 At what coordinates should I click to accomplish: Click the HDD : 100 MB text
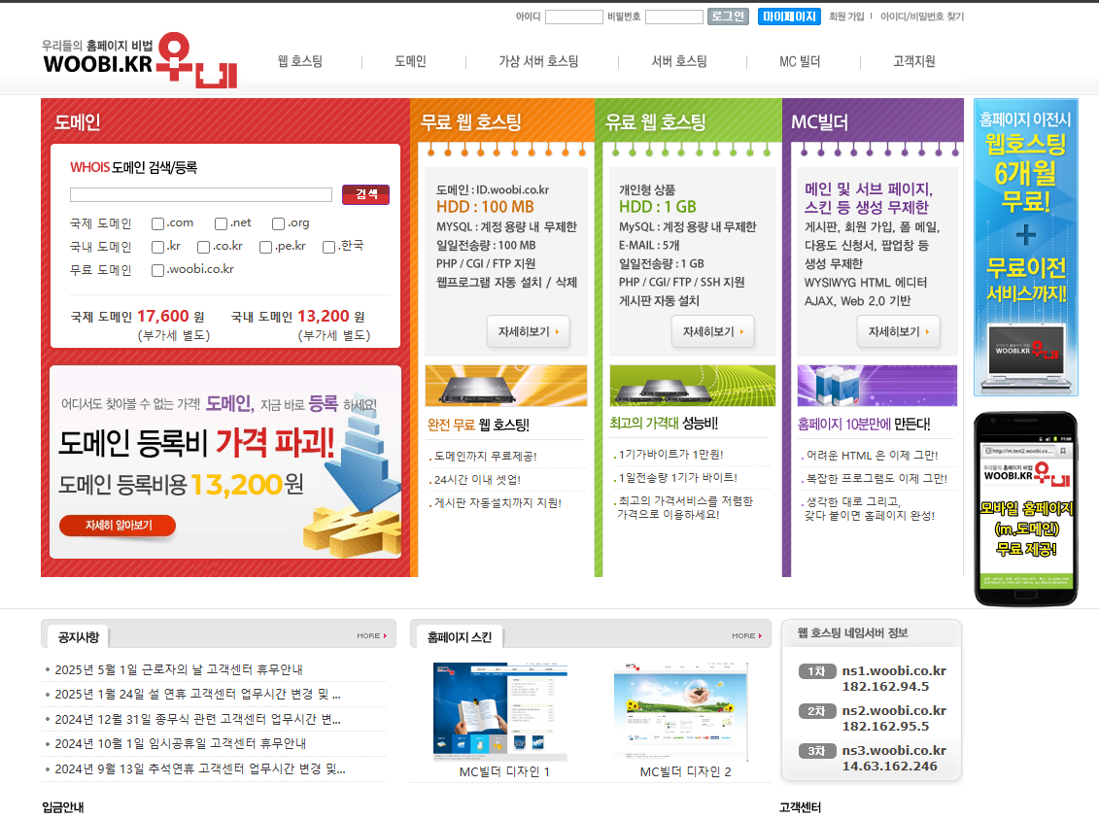485,207
